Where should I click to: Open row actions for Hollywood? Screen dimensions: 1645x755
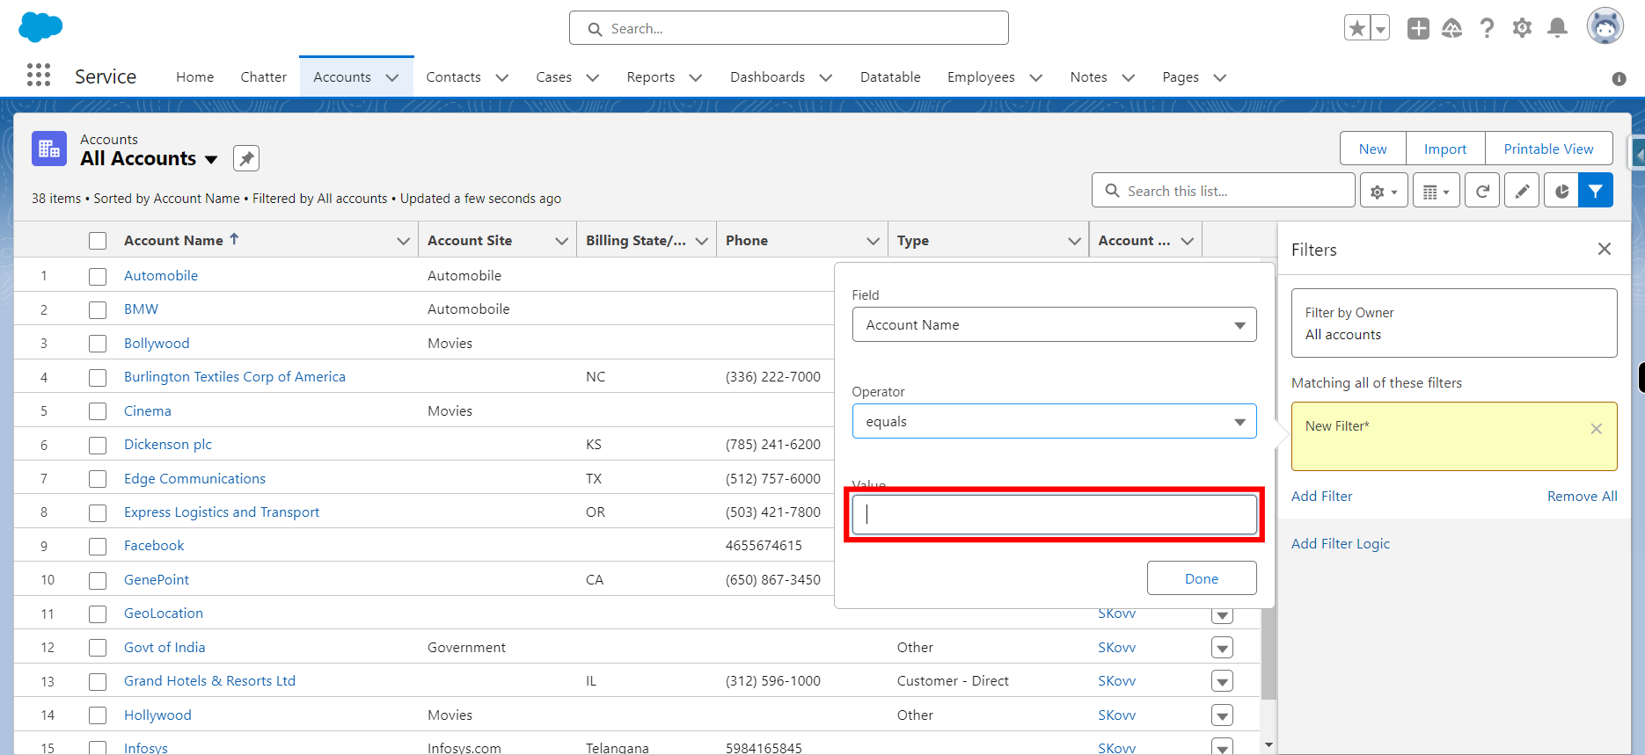1222,715
